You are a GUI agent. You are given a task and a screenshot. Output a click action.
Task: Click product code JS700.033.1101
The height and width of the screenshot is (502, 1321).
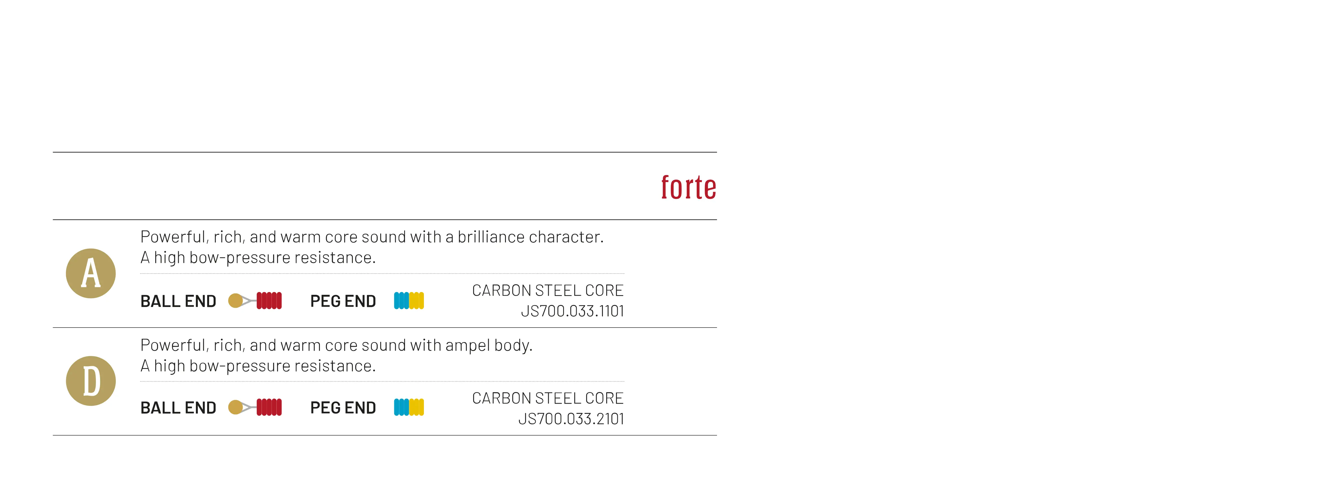click(572, 311)
